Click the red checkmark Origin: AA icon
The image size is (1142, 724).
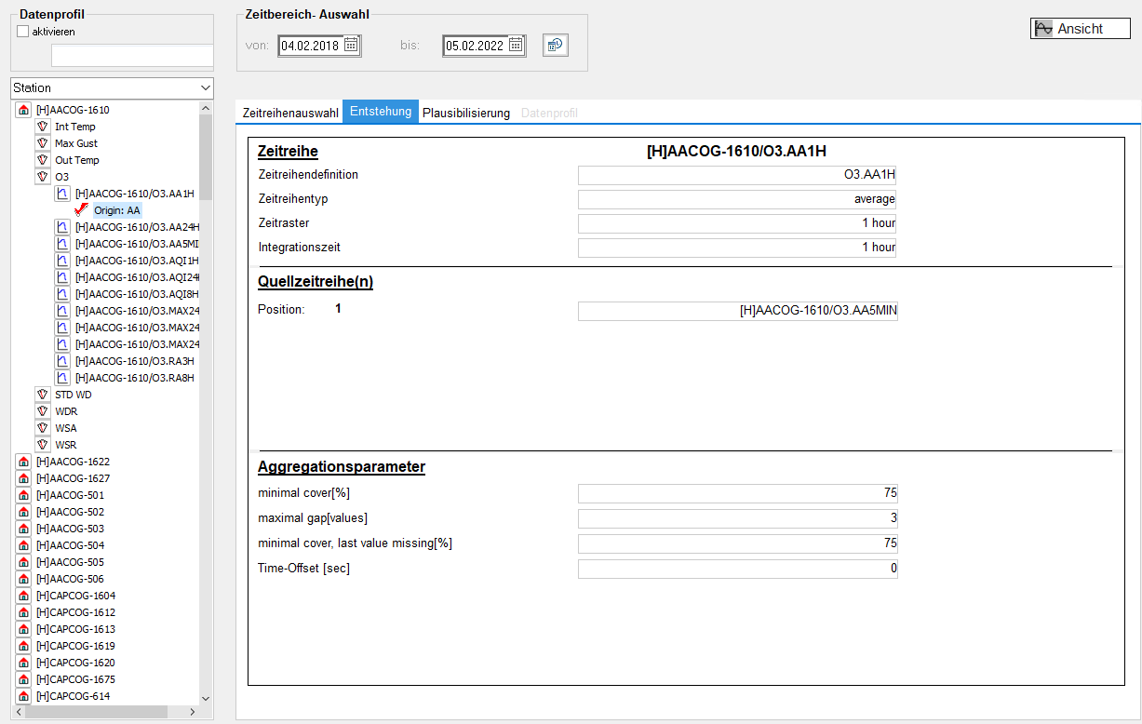tap(81, 210)
